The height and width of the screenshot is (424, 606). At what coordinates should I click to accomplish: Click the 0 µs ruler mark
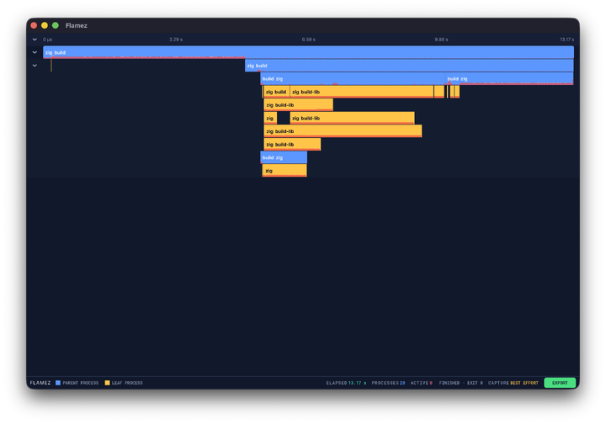(47, 40)
